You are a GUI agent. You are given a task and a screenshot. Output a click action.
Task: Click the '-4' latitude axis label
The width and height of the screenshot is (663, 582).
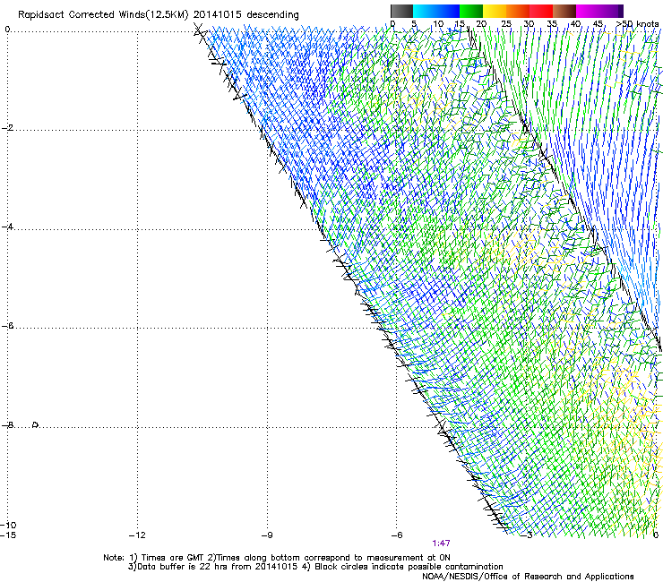coord(7,227)
